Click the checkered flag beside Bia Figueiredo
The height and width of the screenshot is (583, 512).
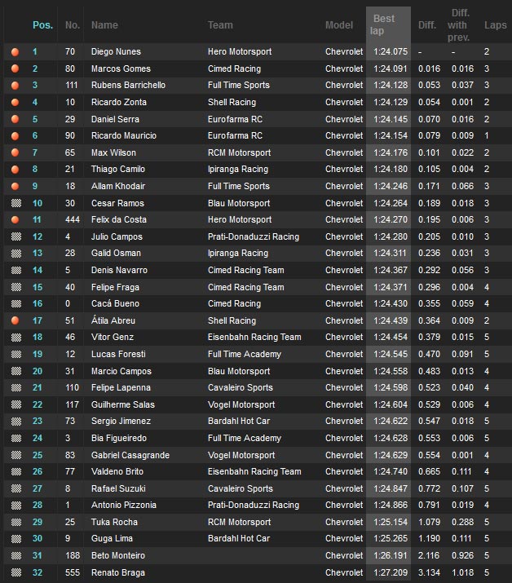coord(16,438)
